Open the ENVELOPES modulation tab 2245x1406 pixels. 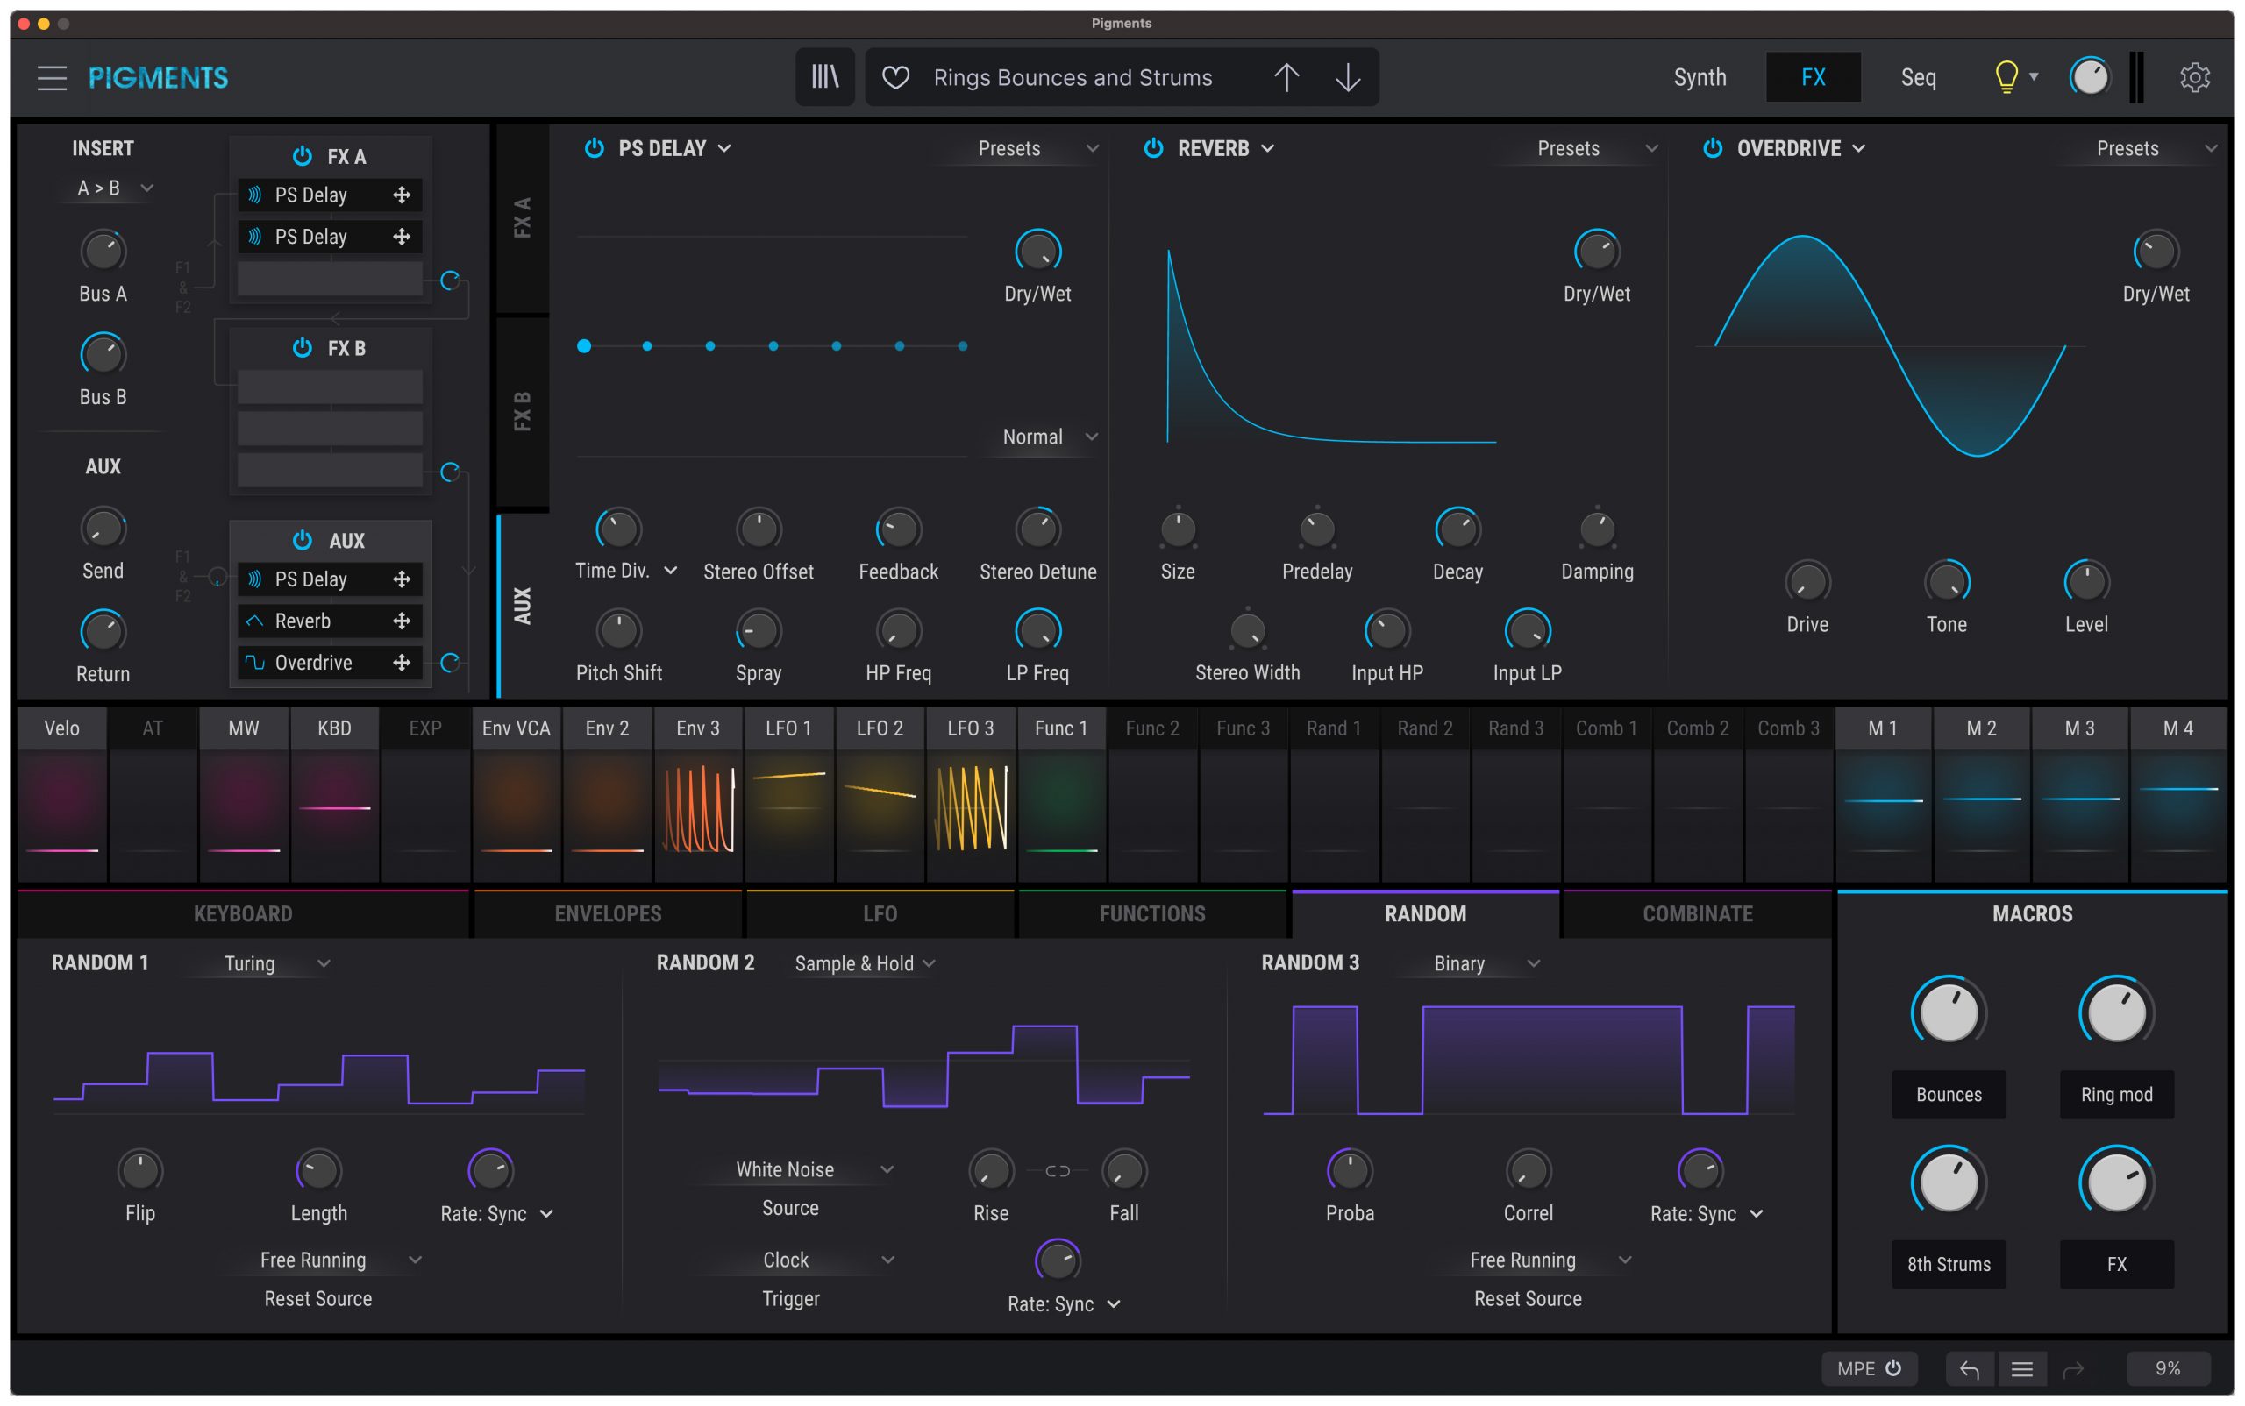click(x=608, y=914)
